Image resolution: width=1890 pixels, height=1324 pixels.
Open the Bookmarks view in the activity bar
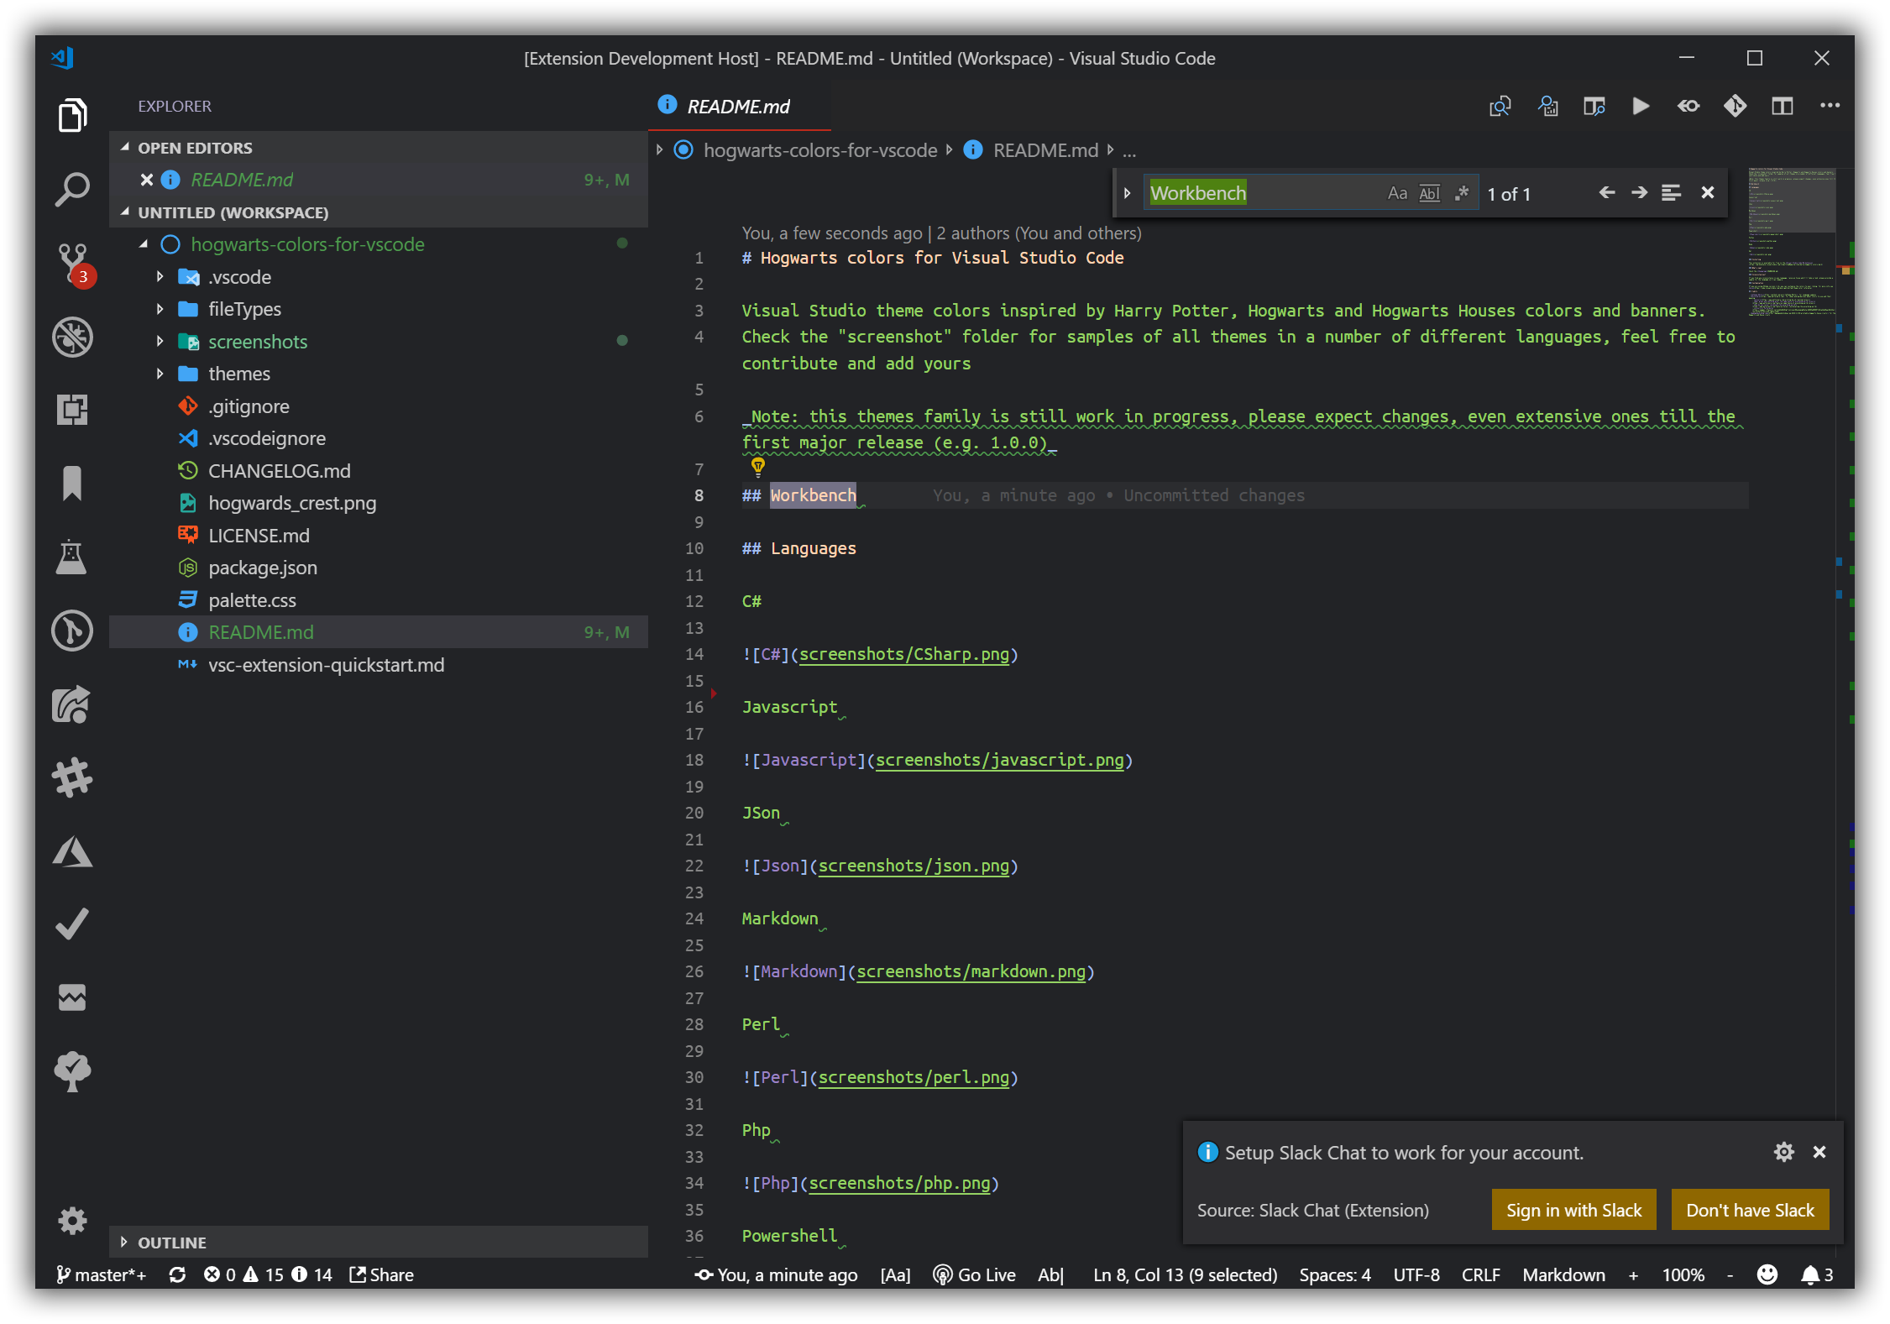click(x=72, y=483)
